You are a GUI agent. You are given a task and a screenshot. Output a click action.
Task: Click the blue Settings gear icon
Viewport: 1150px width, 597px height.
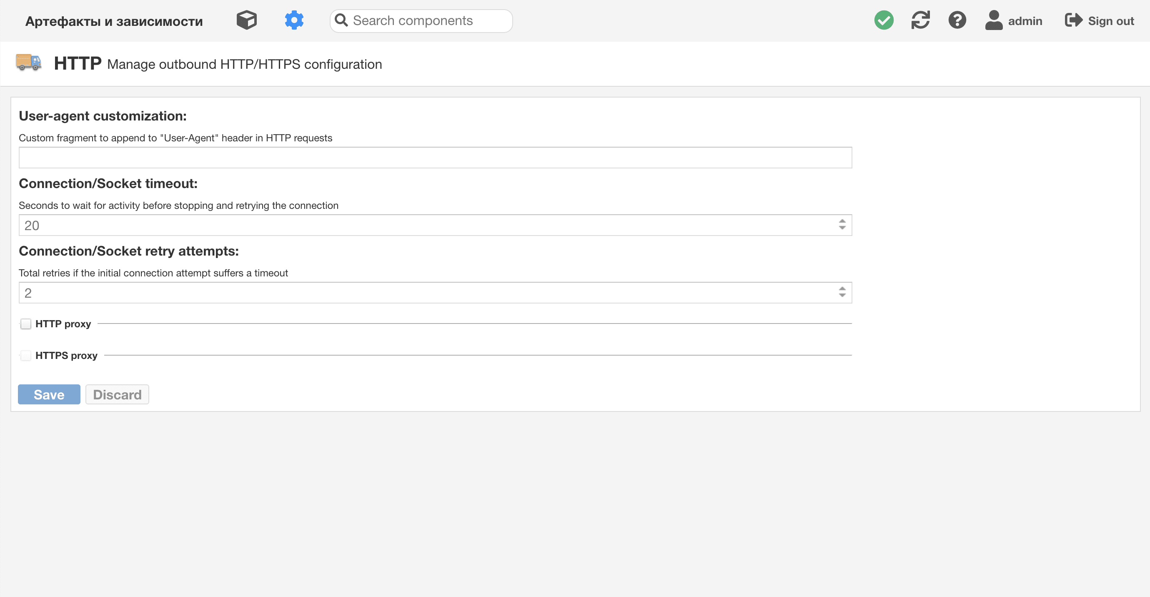coord(294,20)
